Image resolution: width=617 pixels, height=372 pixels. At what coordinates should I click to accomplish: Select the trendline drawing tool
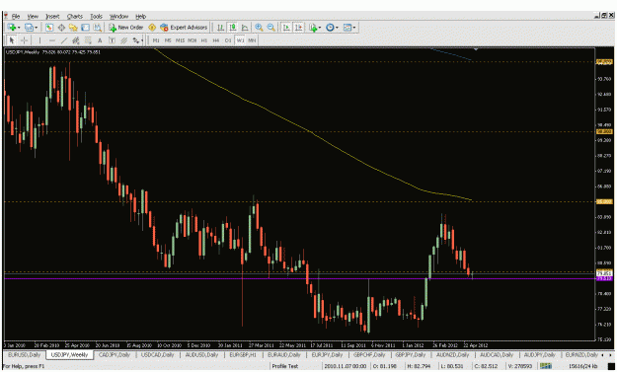point(64,40)
